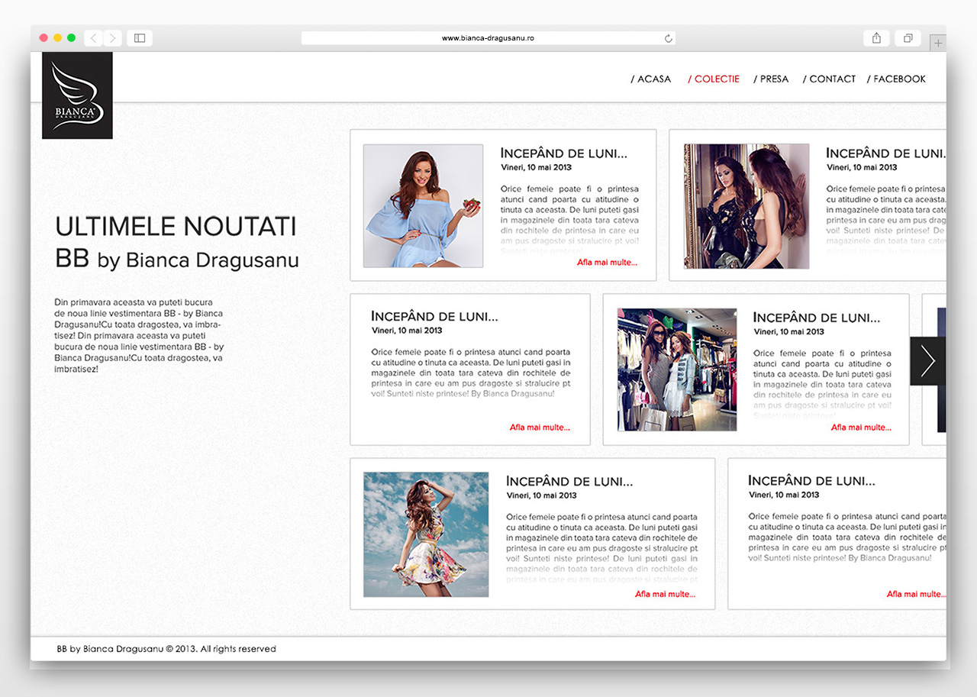977x697 pixels.
Task: Click 'Afla mai multe...' in store photo card
Action: 861,428
